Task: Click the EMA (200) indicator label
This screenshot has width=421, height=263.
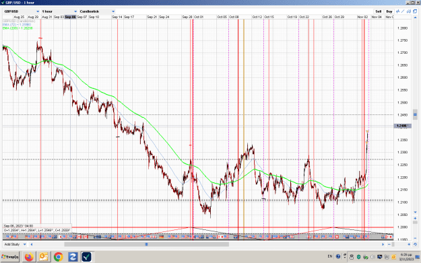Action: 18,28
